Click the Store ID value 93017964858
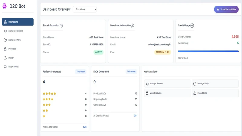The image size is (242, 136). 96,44
